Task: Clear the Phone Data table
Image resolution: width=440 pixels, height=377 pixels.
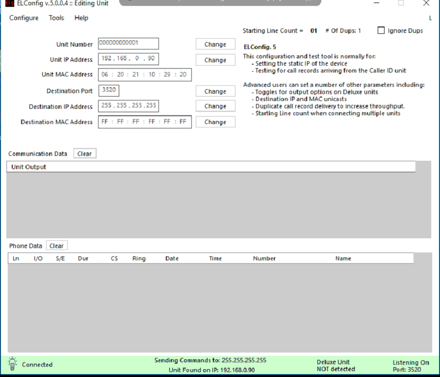Action: click(56, 246)
